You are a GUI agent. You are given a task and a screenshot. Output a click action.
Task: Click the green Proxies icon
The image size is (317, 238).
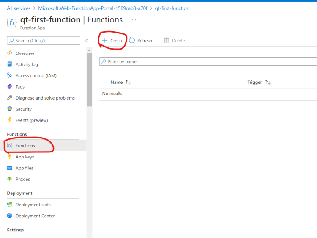(x=9, y=179)
